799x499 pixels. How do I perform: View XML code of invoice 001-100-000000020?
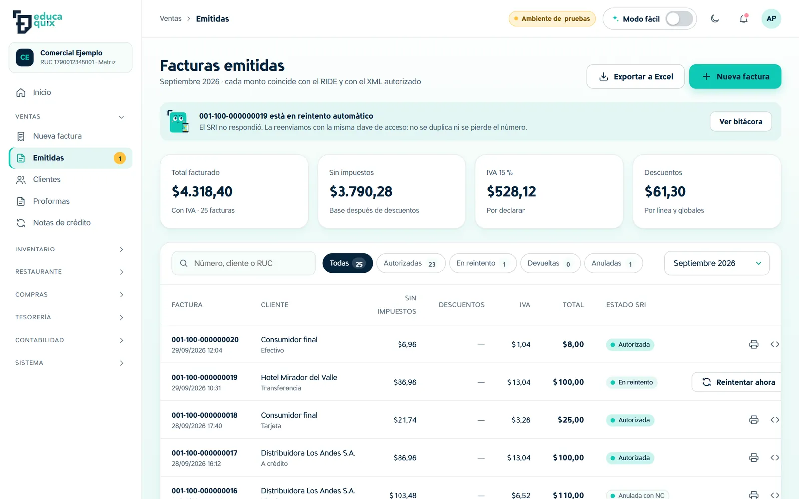[x=775, y=344]
